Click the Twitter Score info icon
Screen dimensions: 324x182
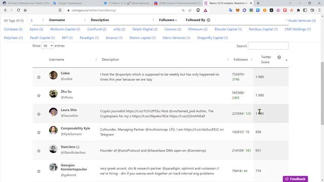[279, 57]
